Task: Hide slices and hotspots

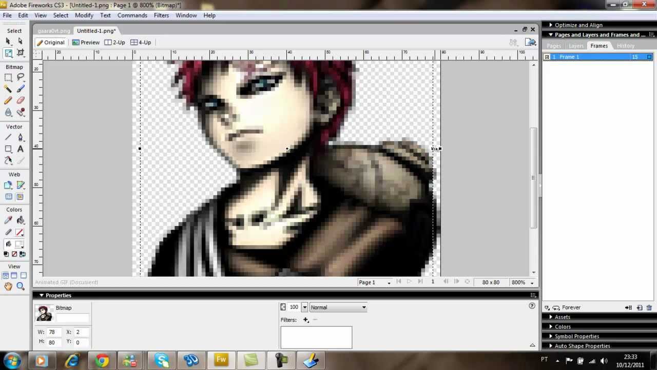Action: click(x=8, y=197)
